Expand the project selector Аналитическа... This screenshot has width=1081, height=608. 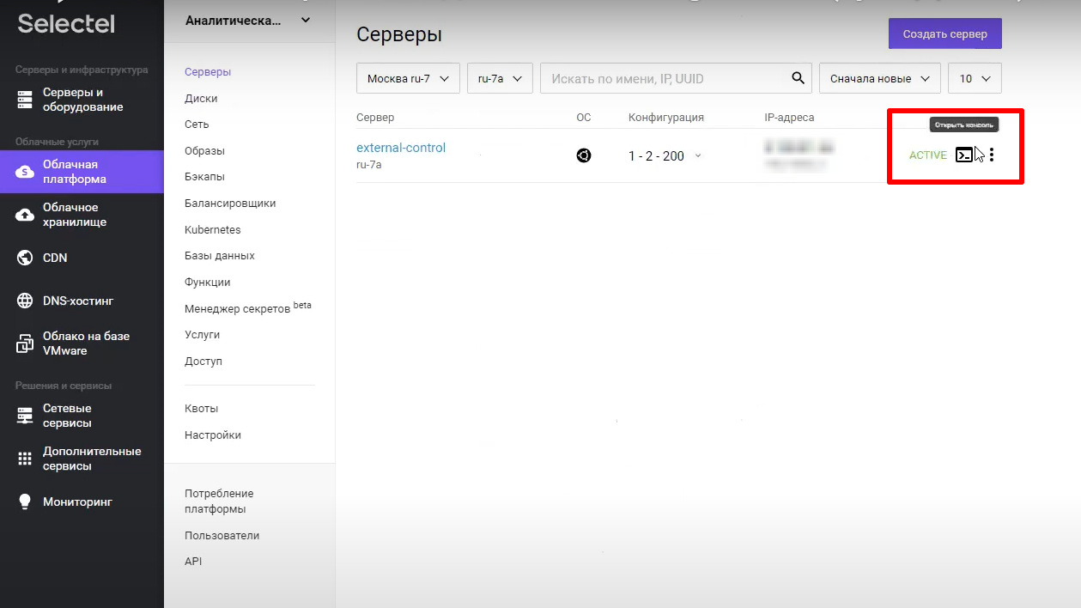point(248,21)
